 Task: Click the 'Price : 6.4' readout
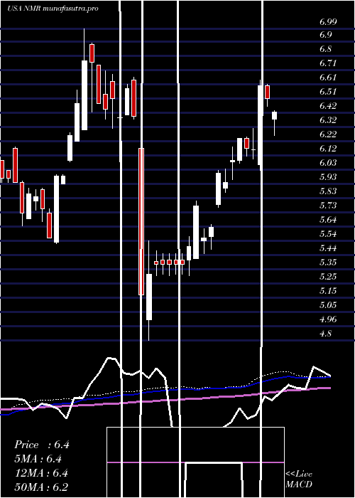(42, 445)
